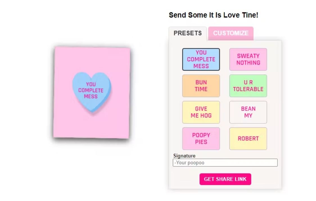Select the U R TOLERABLE preset
The height and width of the screenshot is (201, 316).
point(248,86)
